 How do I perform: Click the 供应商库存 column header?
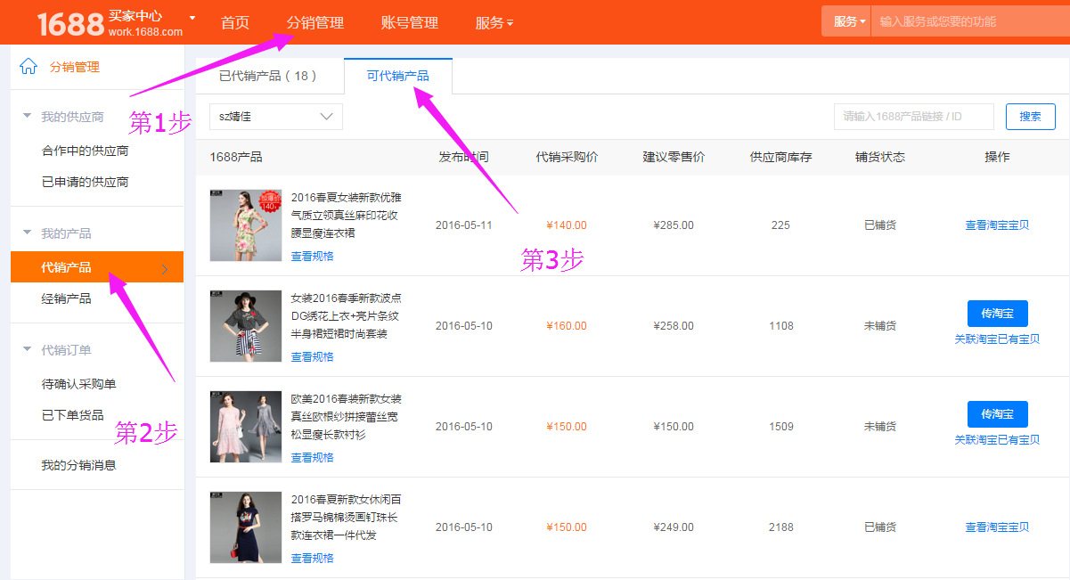[780, 157]
